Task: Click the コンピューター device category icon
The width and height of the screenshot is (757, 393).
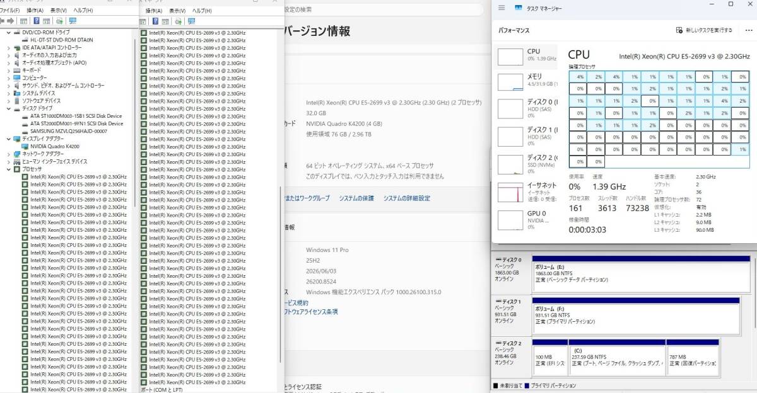Action: (x=17, y=77)
